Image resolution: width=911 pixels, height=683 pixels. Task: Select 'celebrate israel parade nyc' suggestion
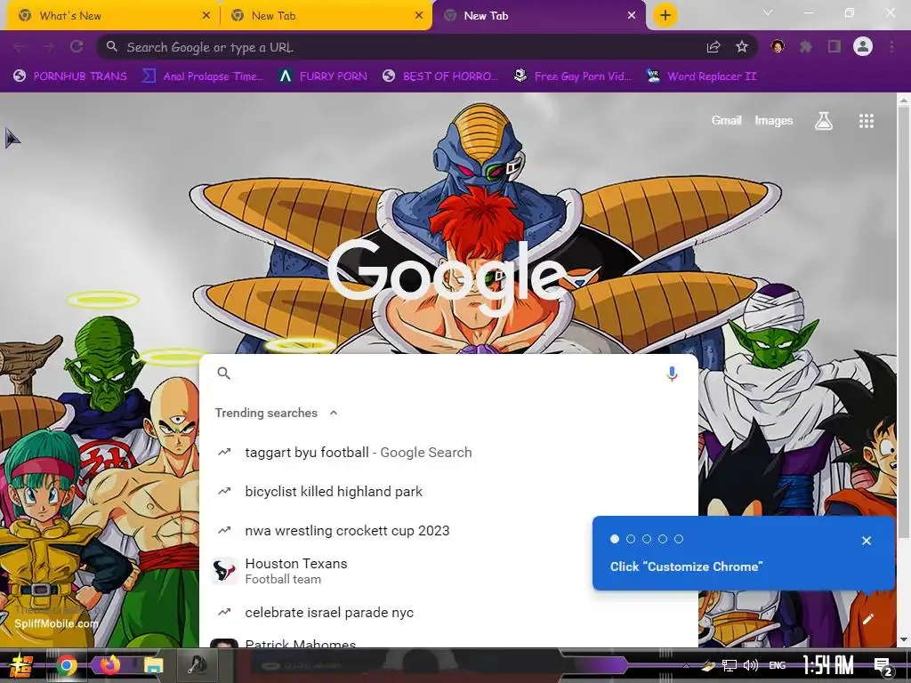(x=447, y=612)
